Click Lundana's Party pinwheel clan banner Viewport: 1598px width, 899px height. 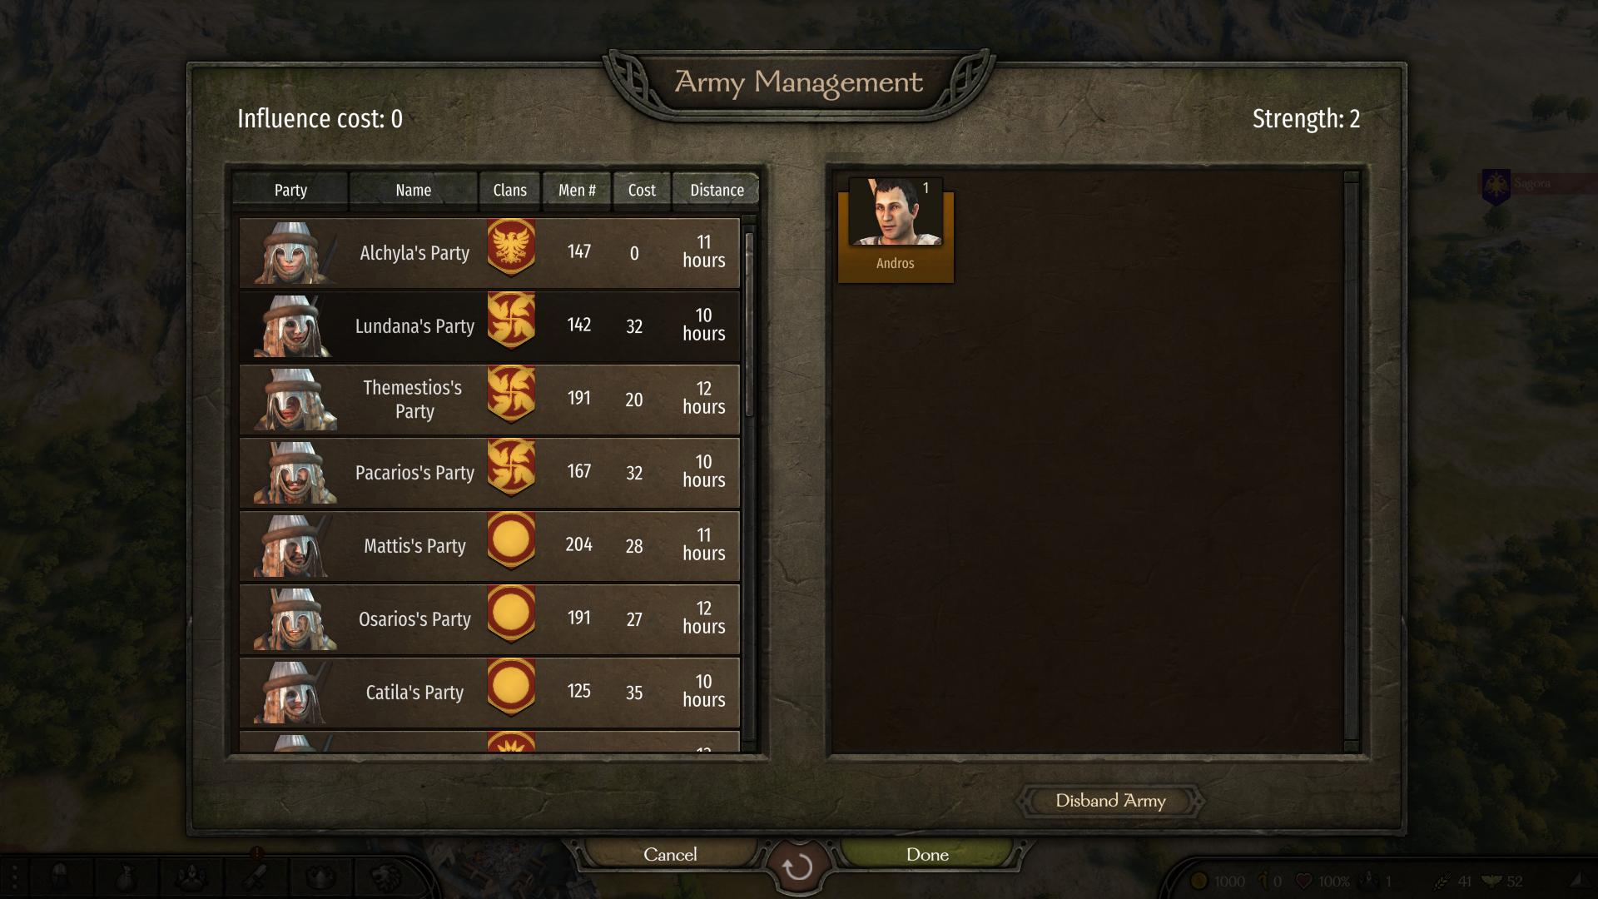pyautogui.click(x=511, y=320)
